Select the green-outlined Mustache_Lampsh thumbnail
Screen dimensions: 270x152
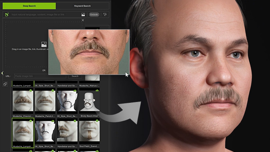coord(23,131)
